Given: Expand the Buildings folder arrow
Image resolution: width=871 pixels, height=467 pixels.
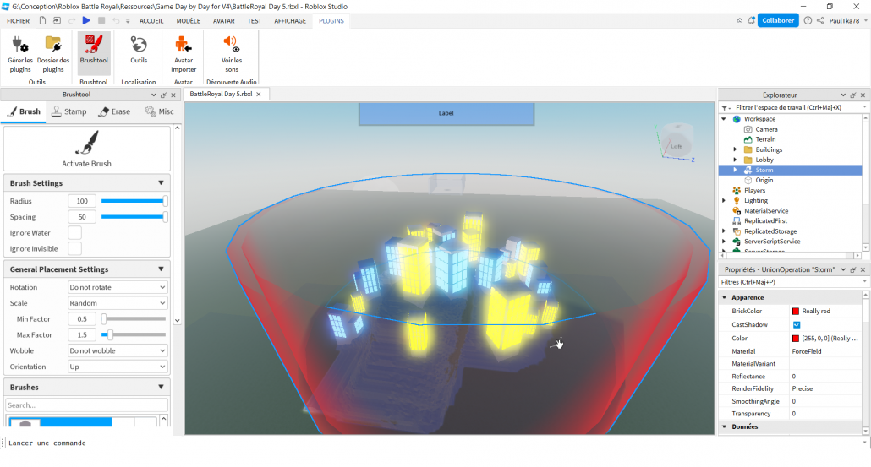Looking at the screenshot, I should point(735,149).
